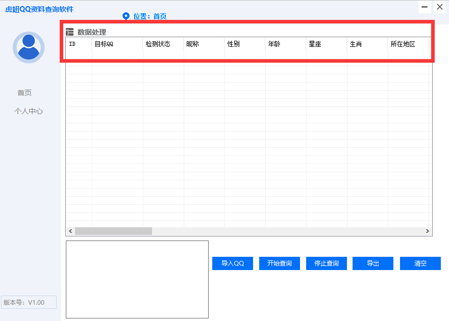Stop lookup with 停止查询 button
This screenshot has width=449, height=321.
click(x=327, y=263)
